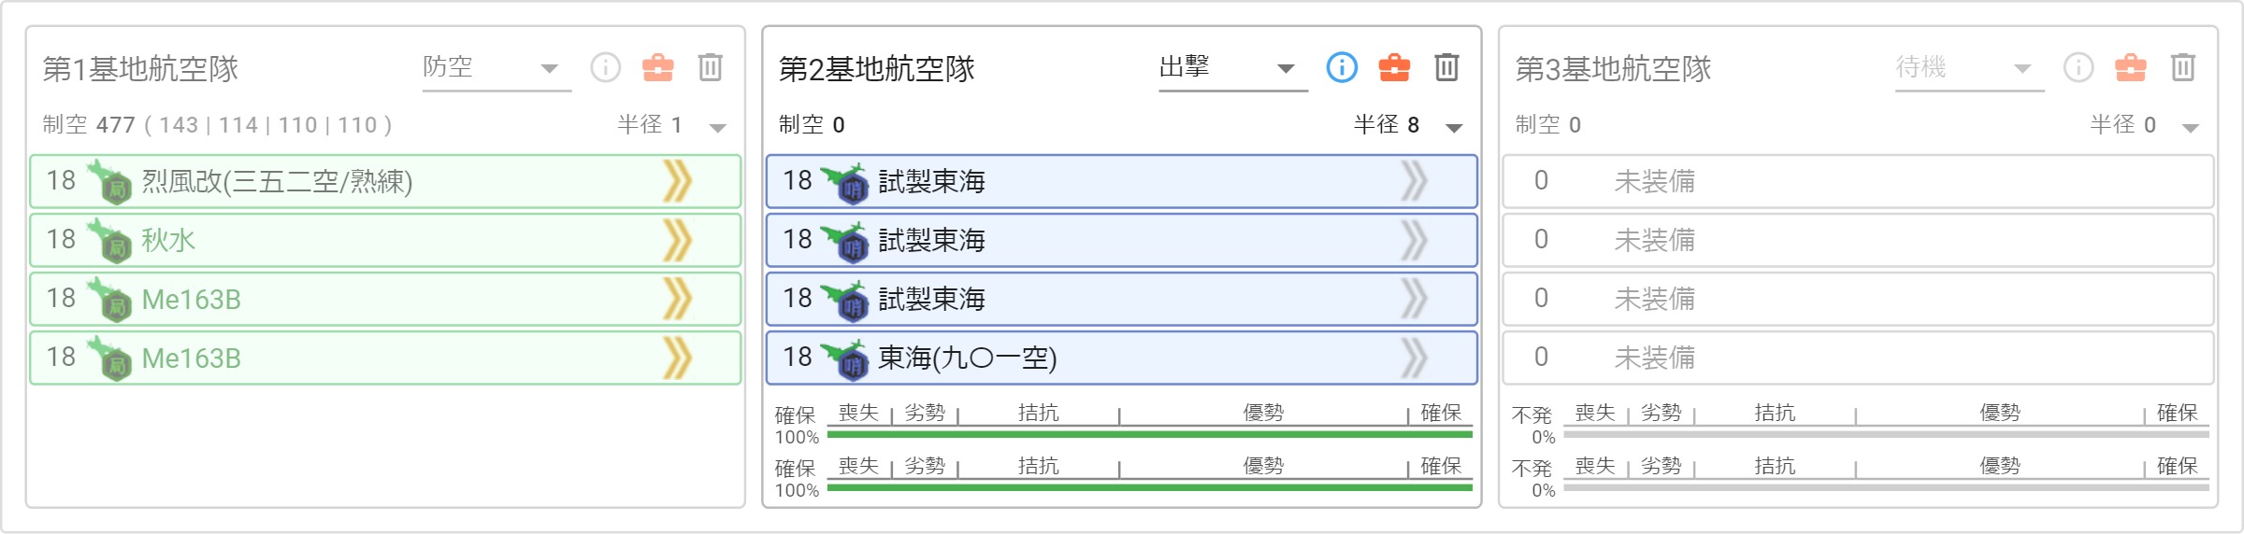Viewport: 2244px width, 534px height.
Task: Click slot count 18 on 烈風改 row
Action: [61, 180]
